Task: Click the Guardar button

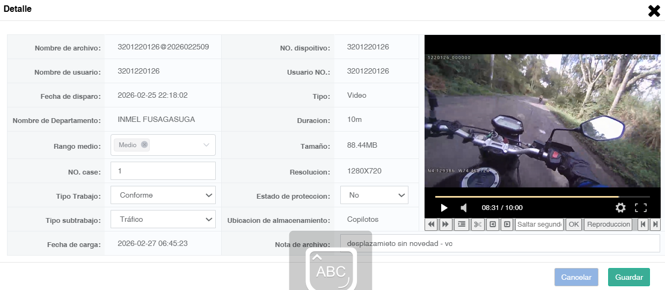Action: pos(629,277)
